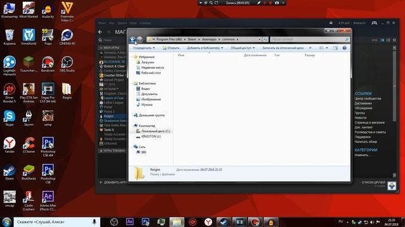Screen dimensions: 405x227
Task: Click the Alisa microphone icon
Action: tap(94, 221)
